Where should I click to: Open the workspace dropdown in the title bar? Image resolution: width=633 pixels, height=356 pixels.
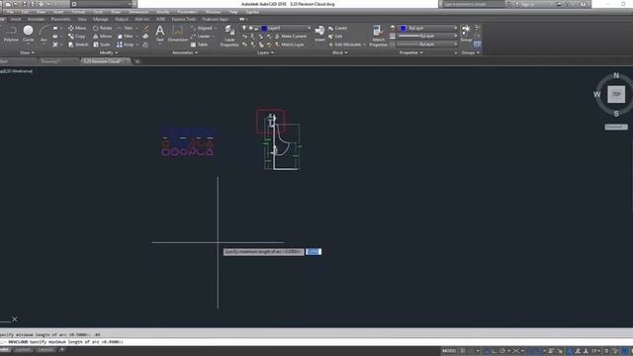click(x=101, y=4)
